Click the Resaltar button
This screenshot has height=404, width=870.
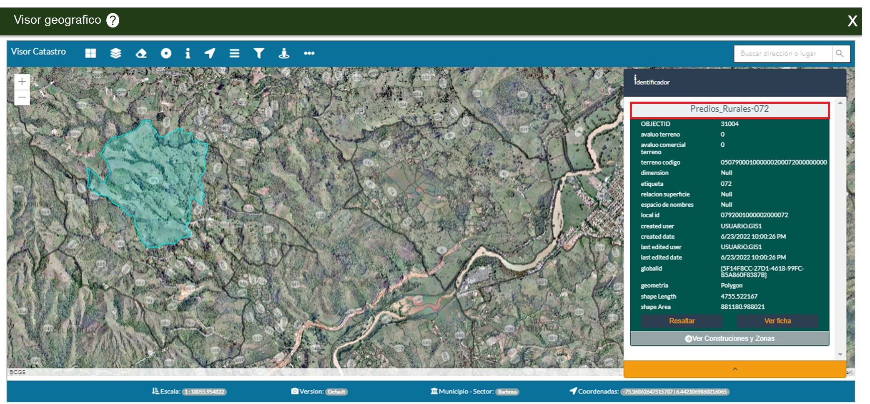point(682,321)
